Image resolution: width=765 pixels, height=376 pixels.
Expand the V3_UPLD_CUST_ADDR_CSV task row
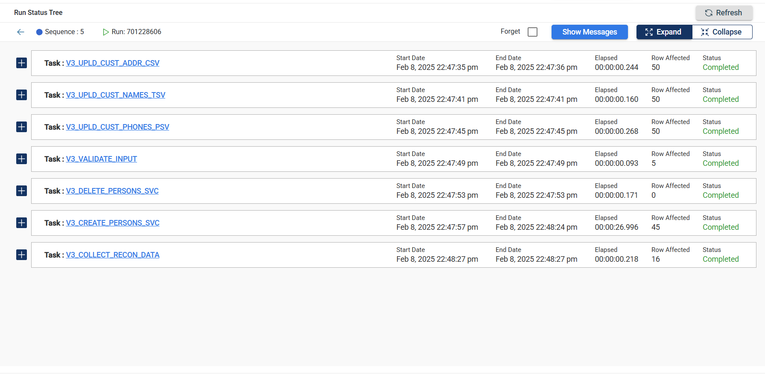[x=21, y=63]
